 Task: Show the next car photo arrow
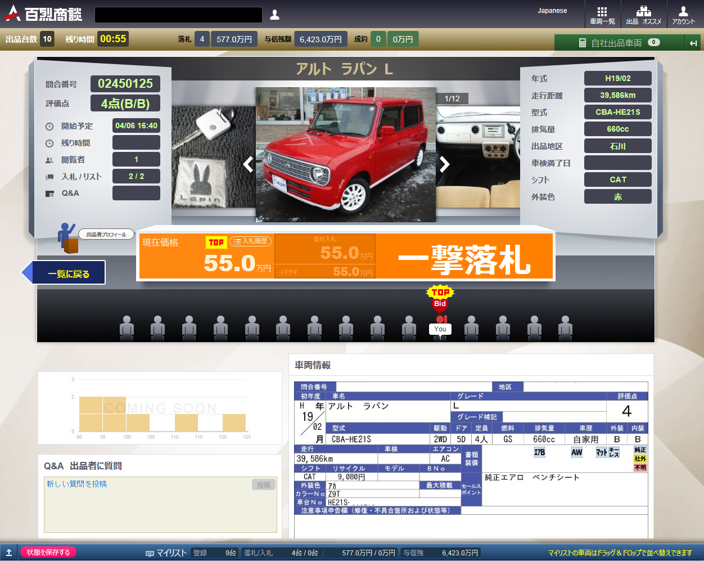pyautogui.click(x=444, y=164)
